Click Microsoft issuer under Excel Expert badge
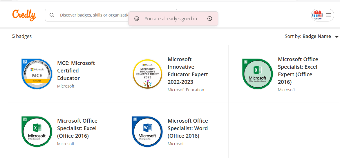This screenshot has height=158, width=340. [286, 90]
